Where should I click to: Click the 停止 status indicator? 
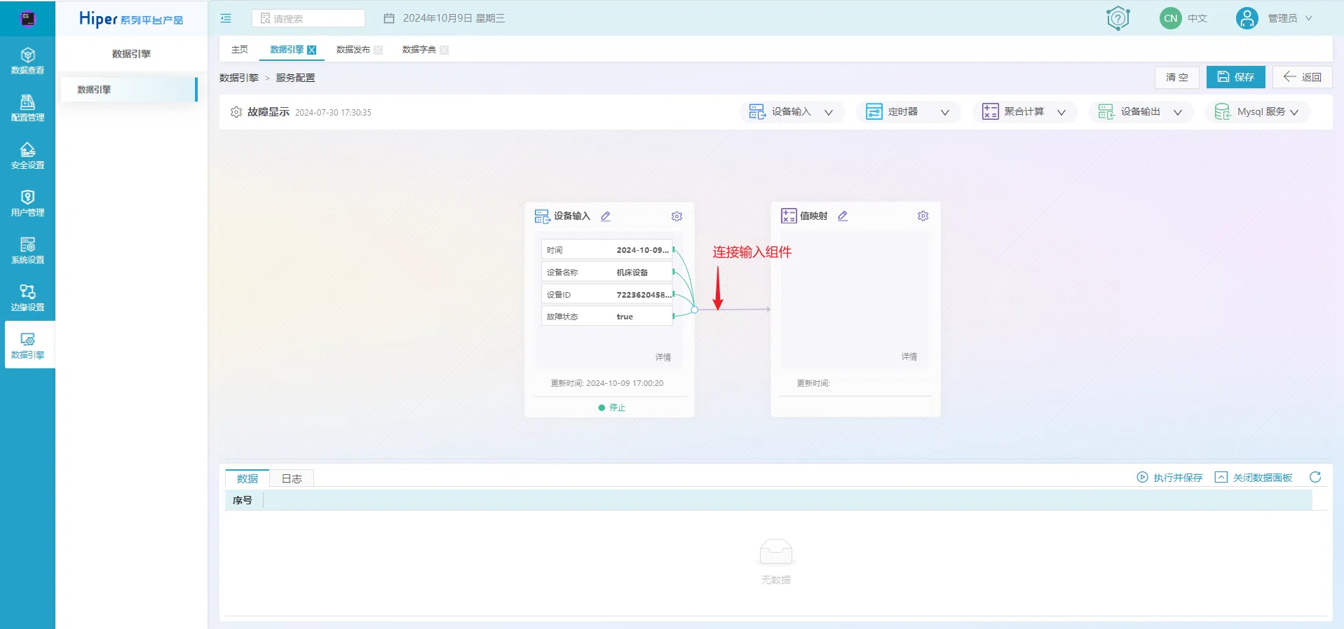(x=611, y=408)
